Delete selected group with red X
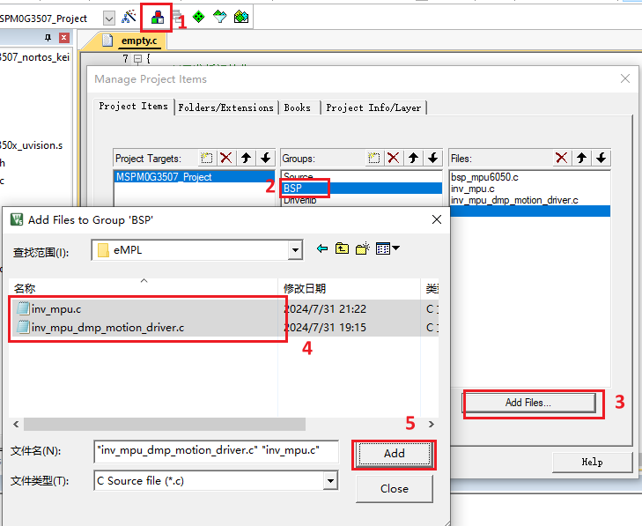Image resolution: width=642 pixels, height=526 pixels. point(394,158)
